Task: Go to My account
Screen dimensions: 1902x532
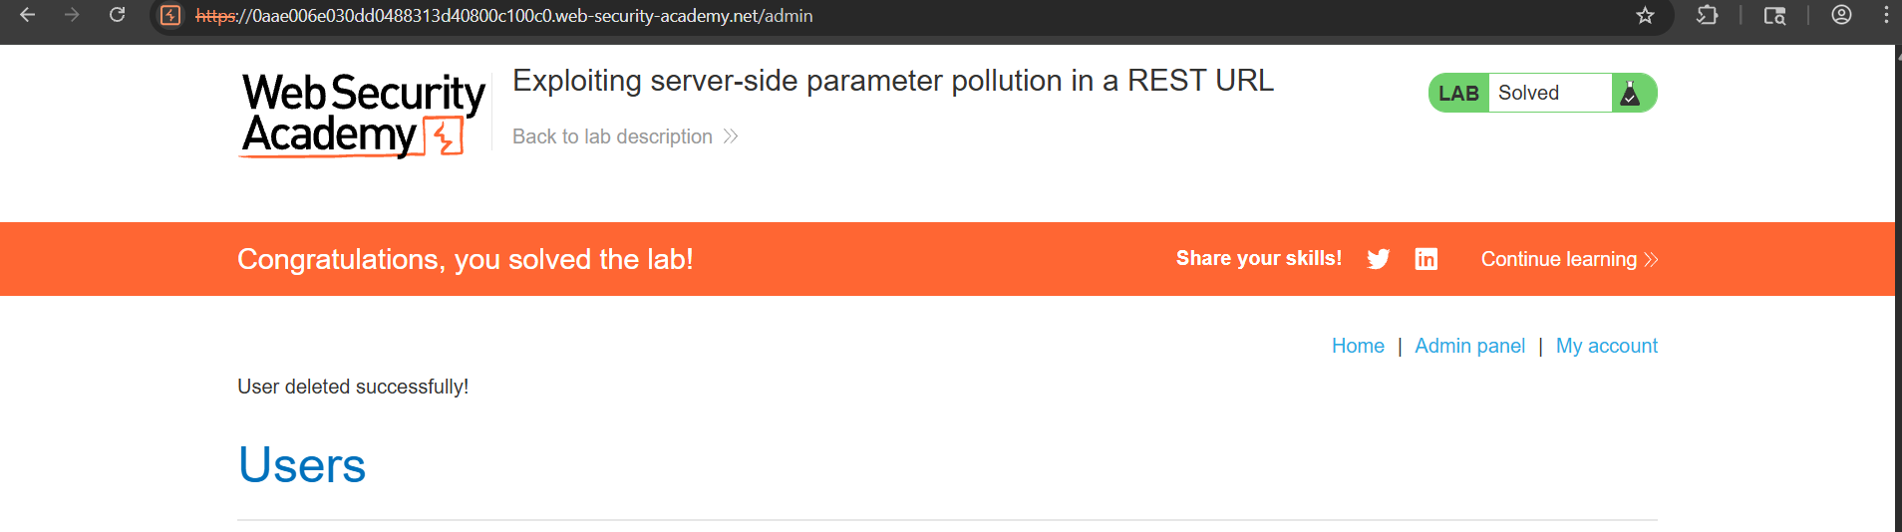Action: 1606,346
